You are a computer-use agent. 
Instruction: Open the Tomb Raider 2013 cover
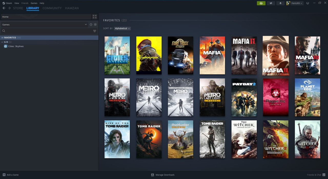coord(212,139)
